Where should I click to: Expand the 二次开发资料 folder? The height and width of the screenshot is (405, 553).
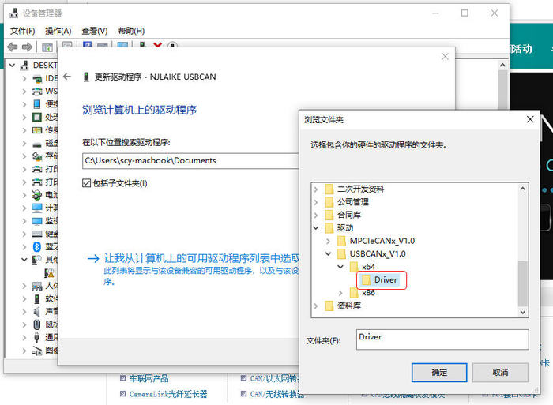click(x=316, y=189)
